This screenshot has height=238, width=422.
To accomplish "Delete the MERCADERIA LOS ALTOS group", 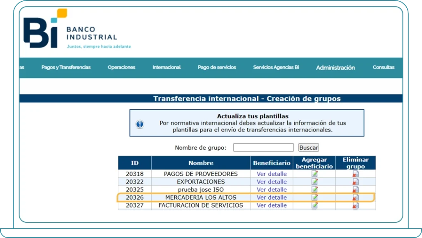I will [355, 197].
